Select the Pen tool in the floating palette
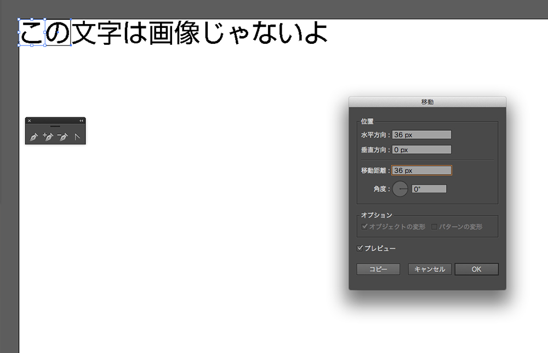Screen dimensions: 548x353 34,137
